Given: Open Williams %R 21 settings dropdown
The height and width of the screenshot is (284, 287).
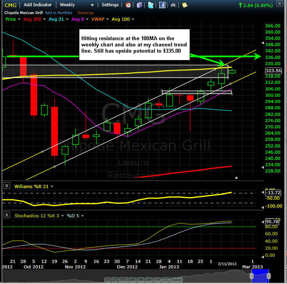Looking at the screenshot, I should pyautogui.click(x=52, y=186).
